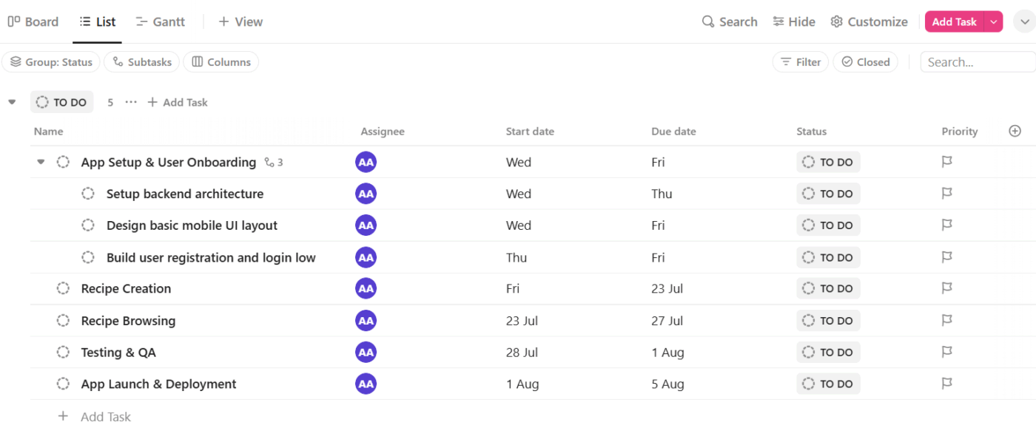Mark Setup backend architecture status circle
The height and width of the screenshot is (428, 1036).
point(88,194)
